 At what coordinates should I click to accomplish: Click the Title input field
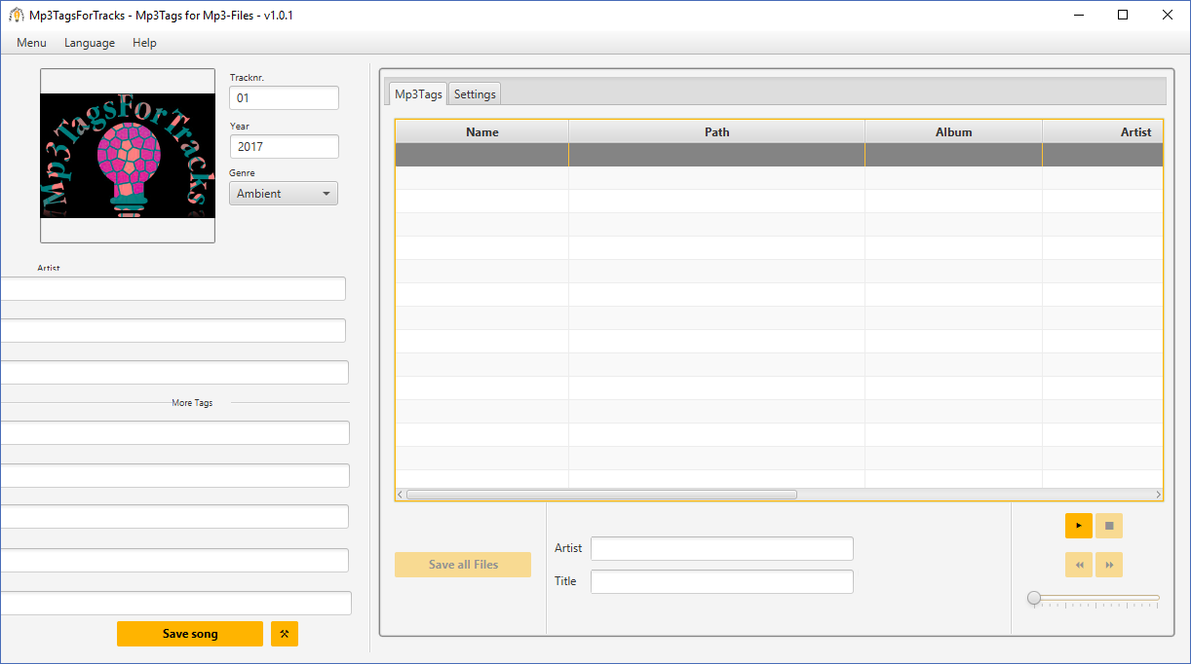[x=722, y=581]
